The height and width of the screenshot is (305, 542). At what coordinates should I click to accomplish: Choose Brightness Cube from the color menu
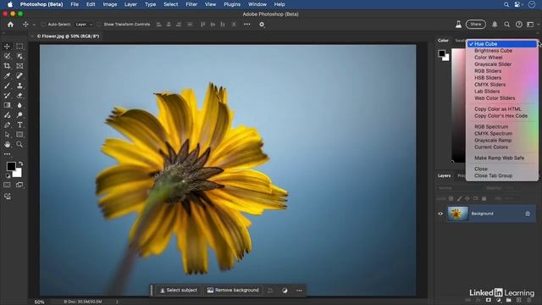(502, 51)
